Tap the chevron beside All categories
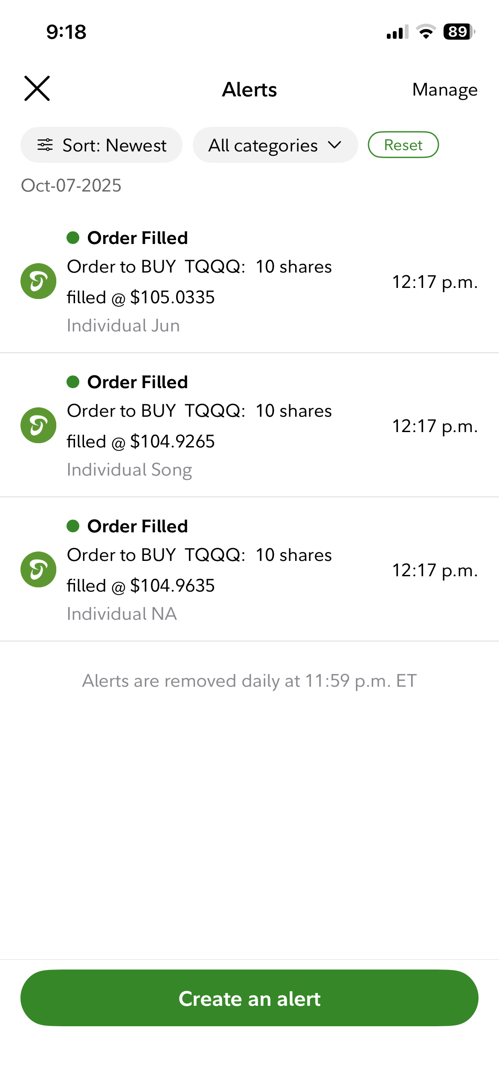 tap(335, 145)
